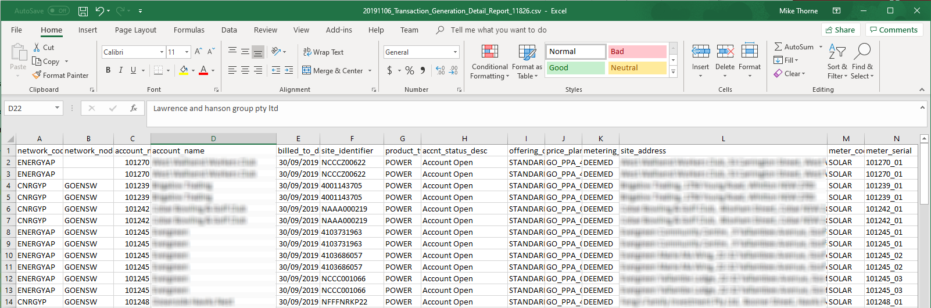
Task: Toggle Bold formatting
Action: [108, 70]
